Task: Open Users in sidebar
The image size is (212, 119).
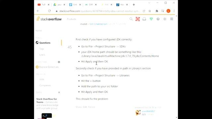Action: (42, 55)
